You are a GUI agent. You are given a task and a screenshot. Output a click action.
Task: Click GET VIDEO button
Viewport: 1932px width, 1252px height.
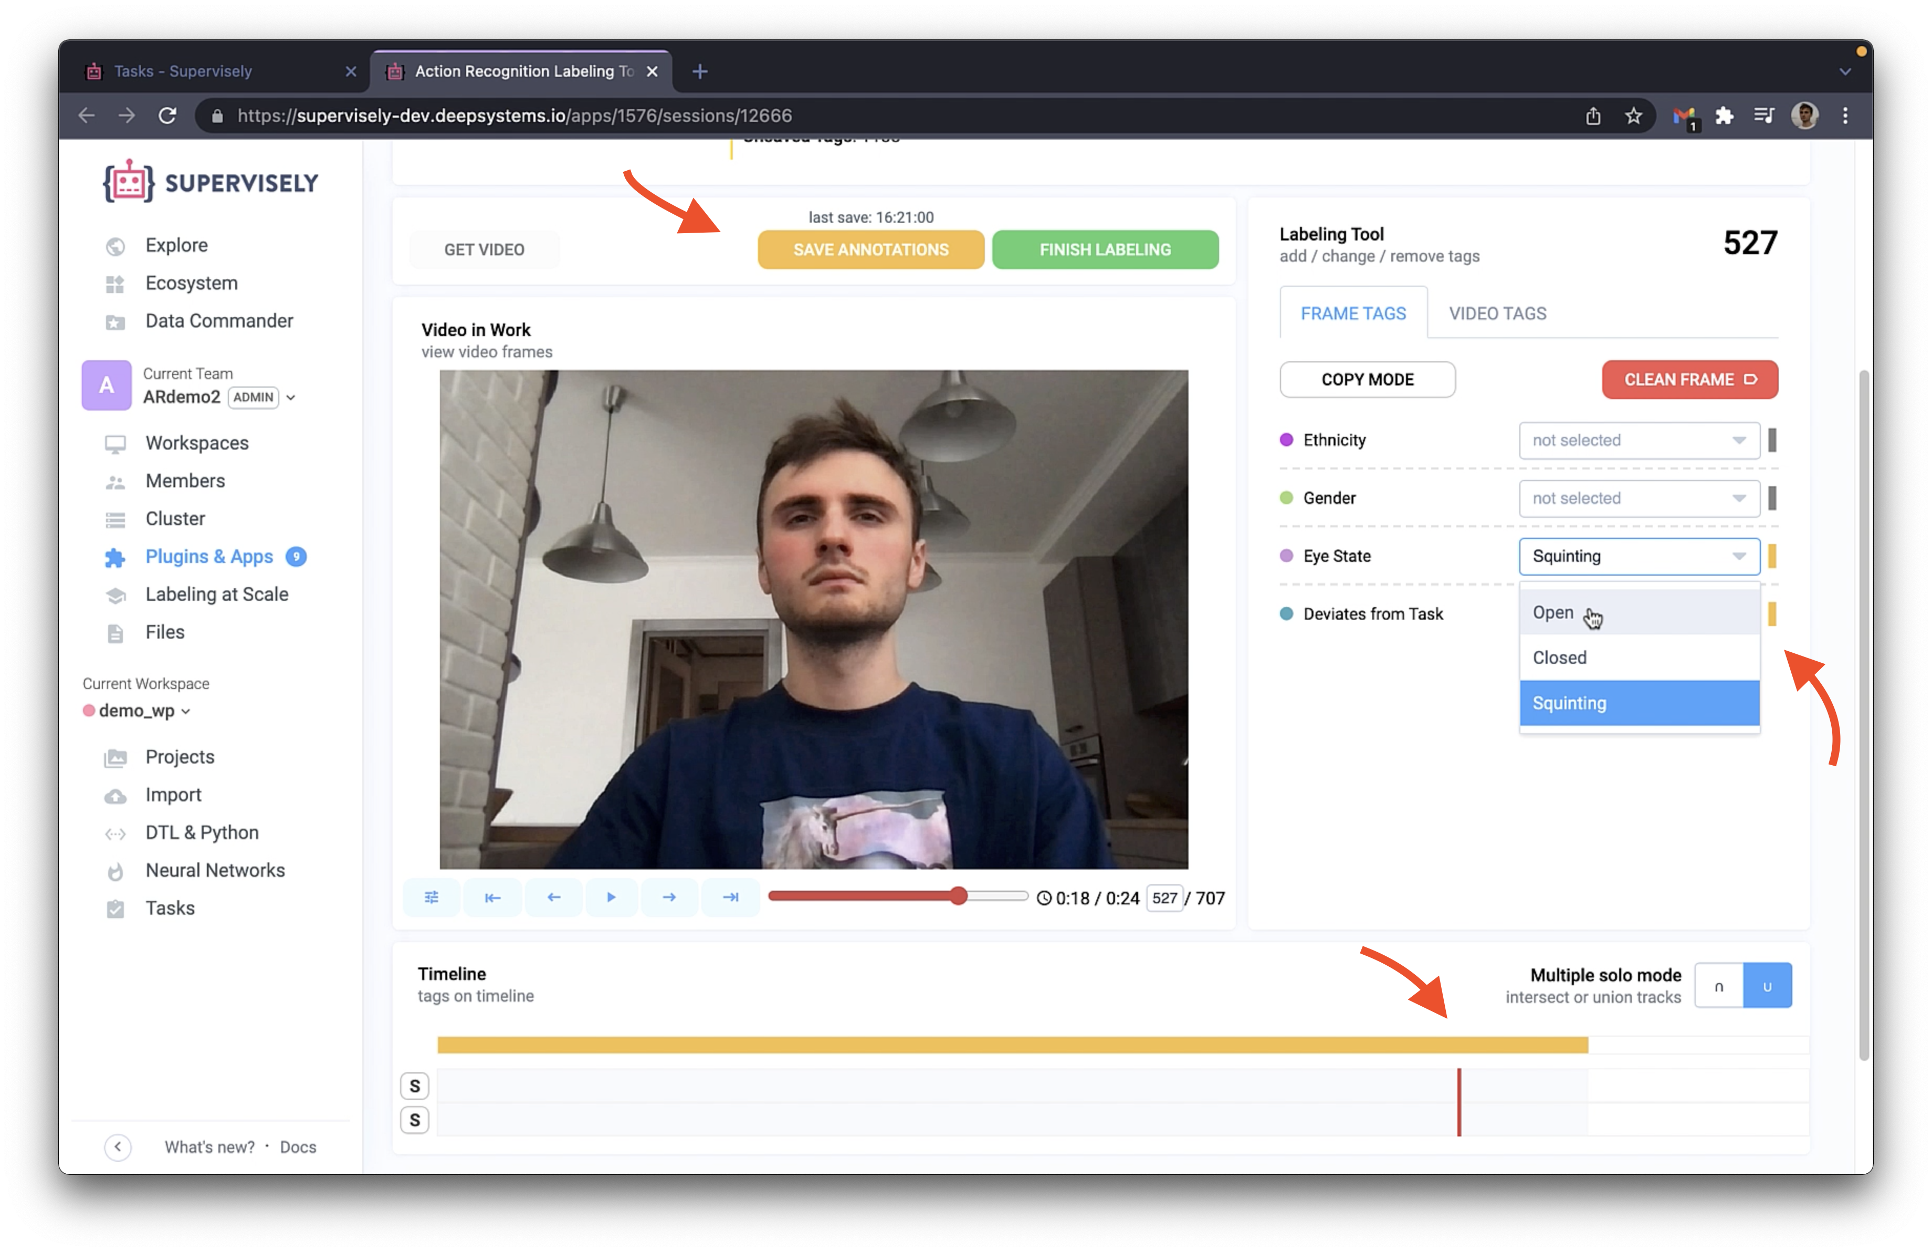click(x=484, y=249)
